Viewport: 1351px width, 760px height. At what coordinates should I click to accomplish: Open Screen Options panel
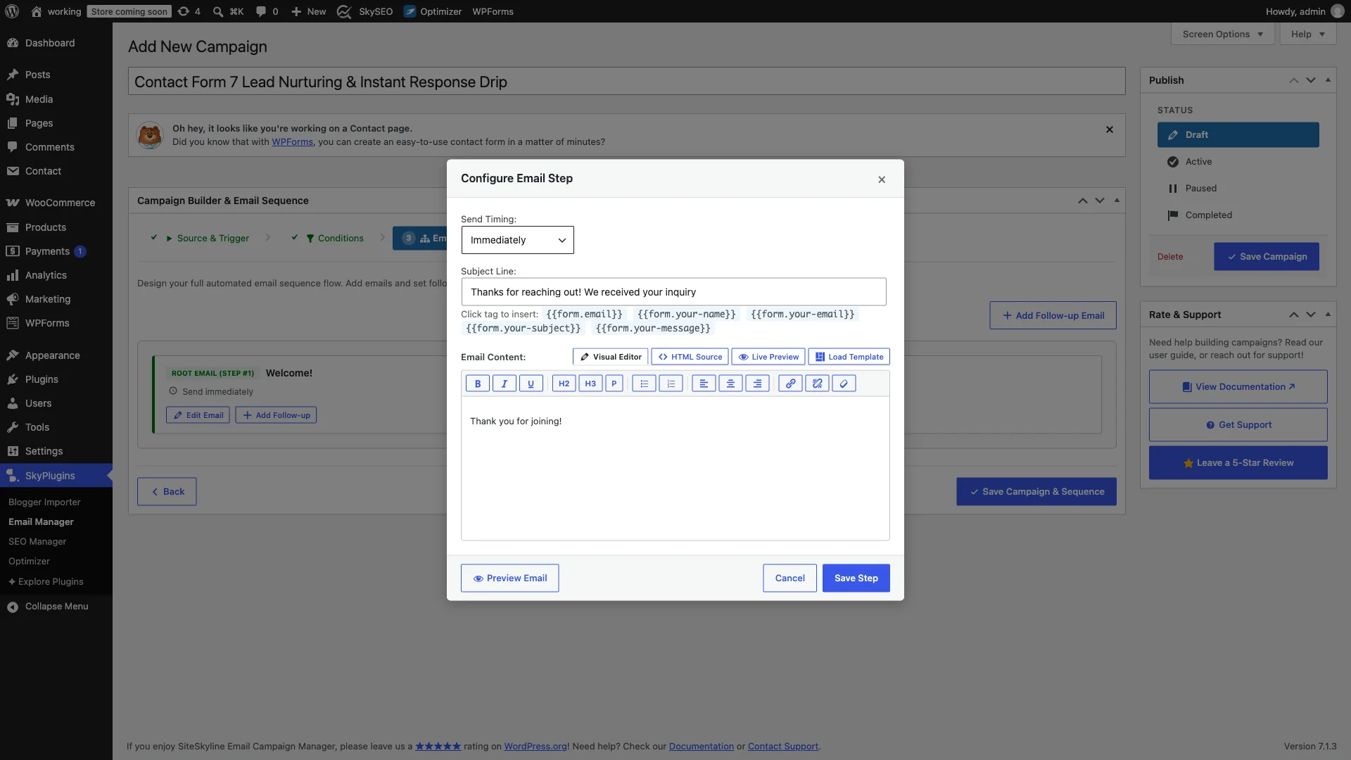(1222, 34)
